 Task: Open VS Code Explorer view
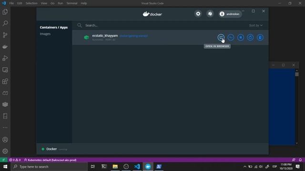coord(5,12)
